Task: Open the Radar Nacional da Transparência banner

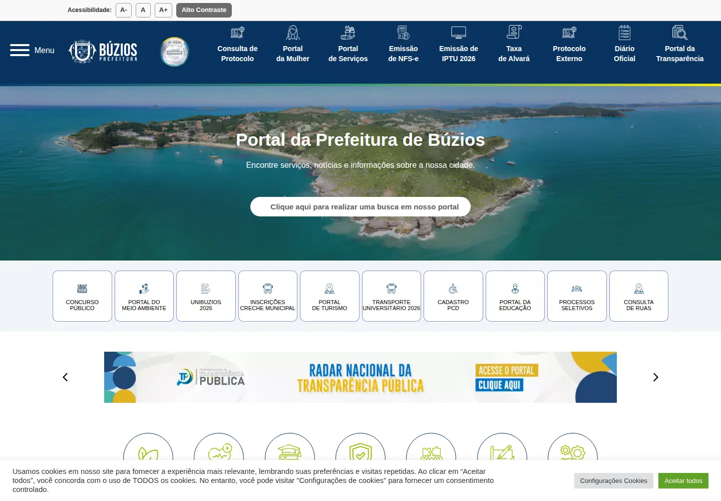Action: (x=360, y=377)
